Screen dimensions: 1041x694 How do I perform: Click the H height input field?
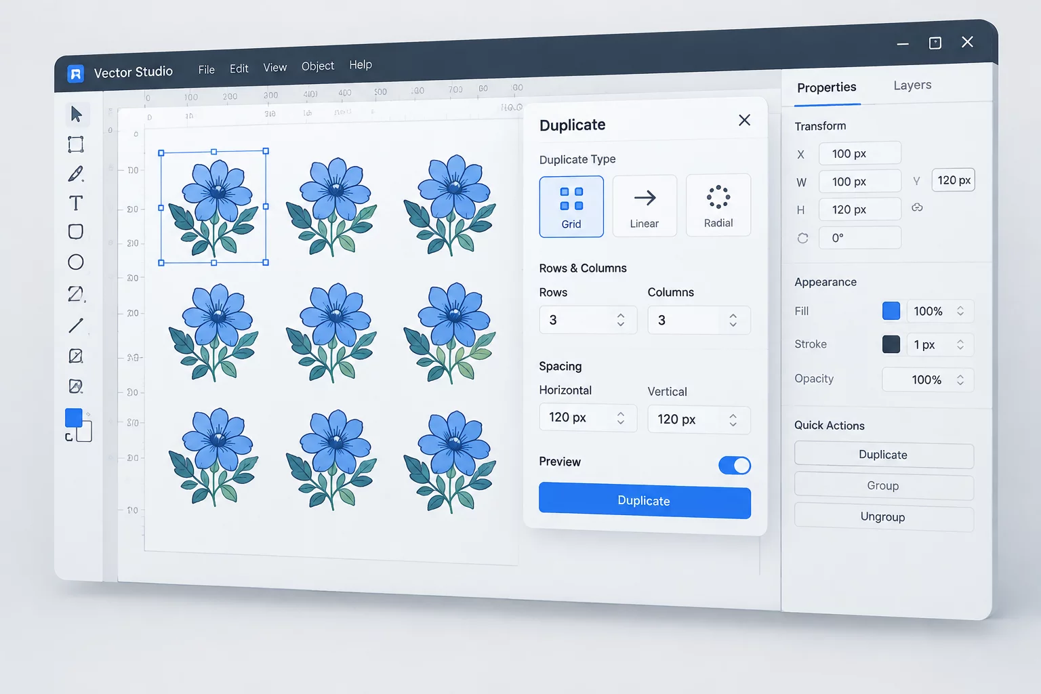click(x=860, y=209)
